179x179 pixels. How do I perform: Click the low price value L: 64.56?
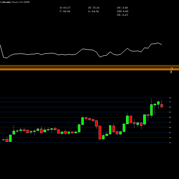click(93, 11)
